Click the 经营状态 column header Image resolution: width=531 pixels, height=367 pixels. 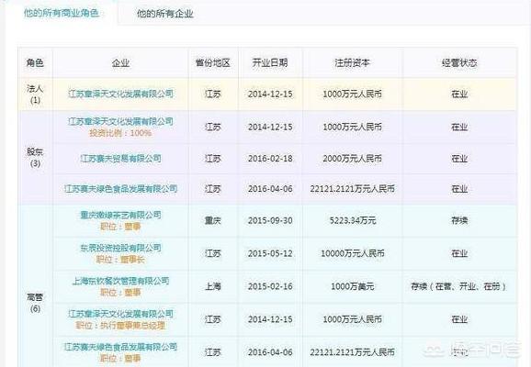(459, 63)
